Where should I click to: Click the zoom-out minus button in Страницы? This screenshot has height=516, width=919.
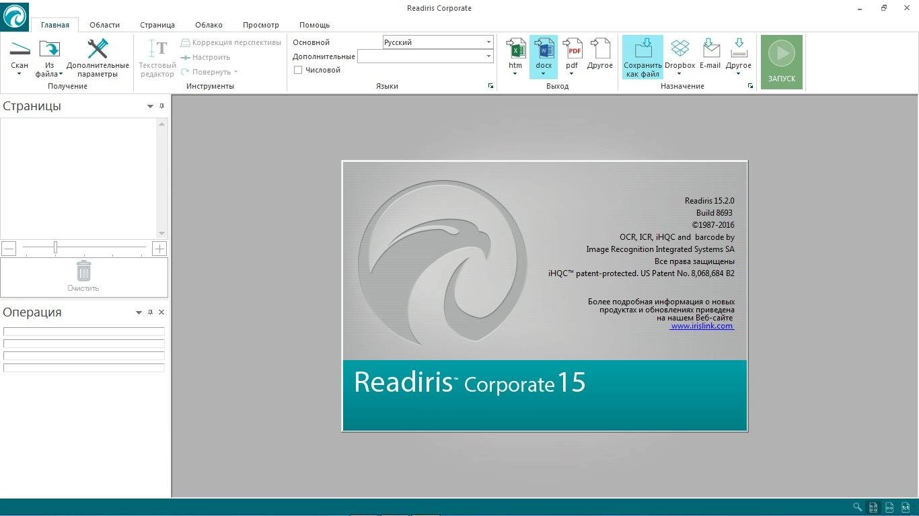click(9, 249)
